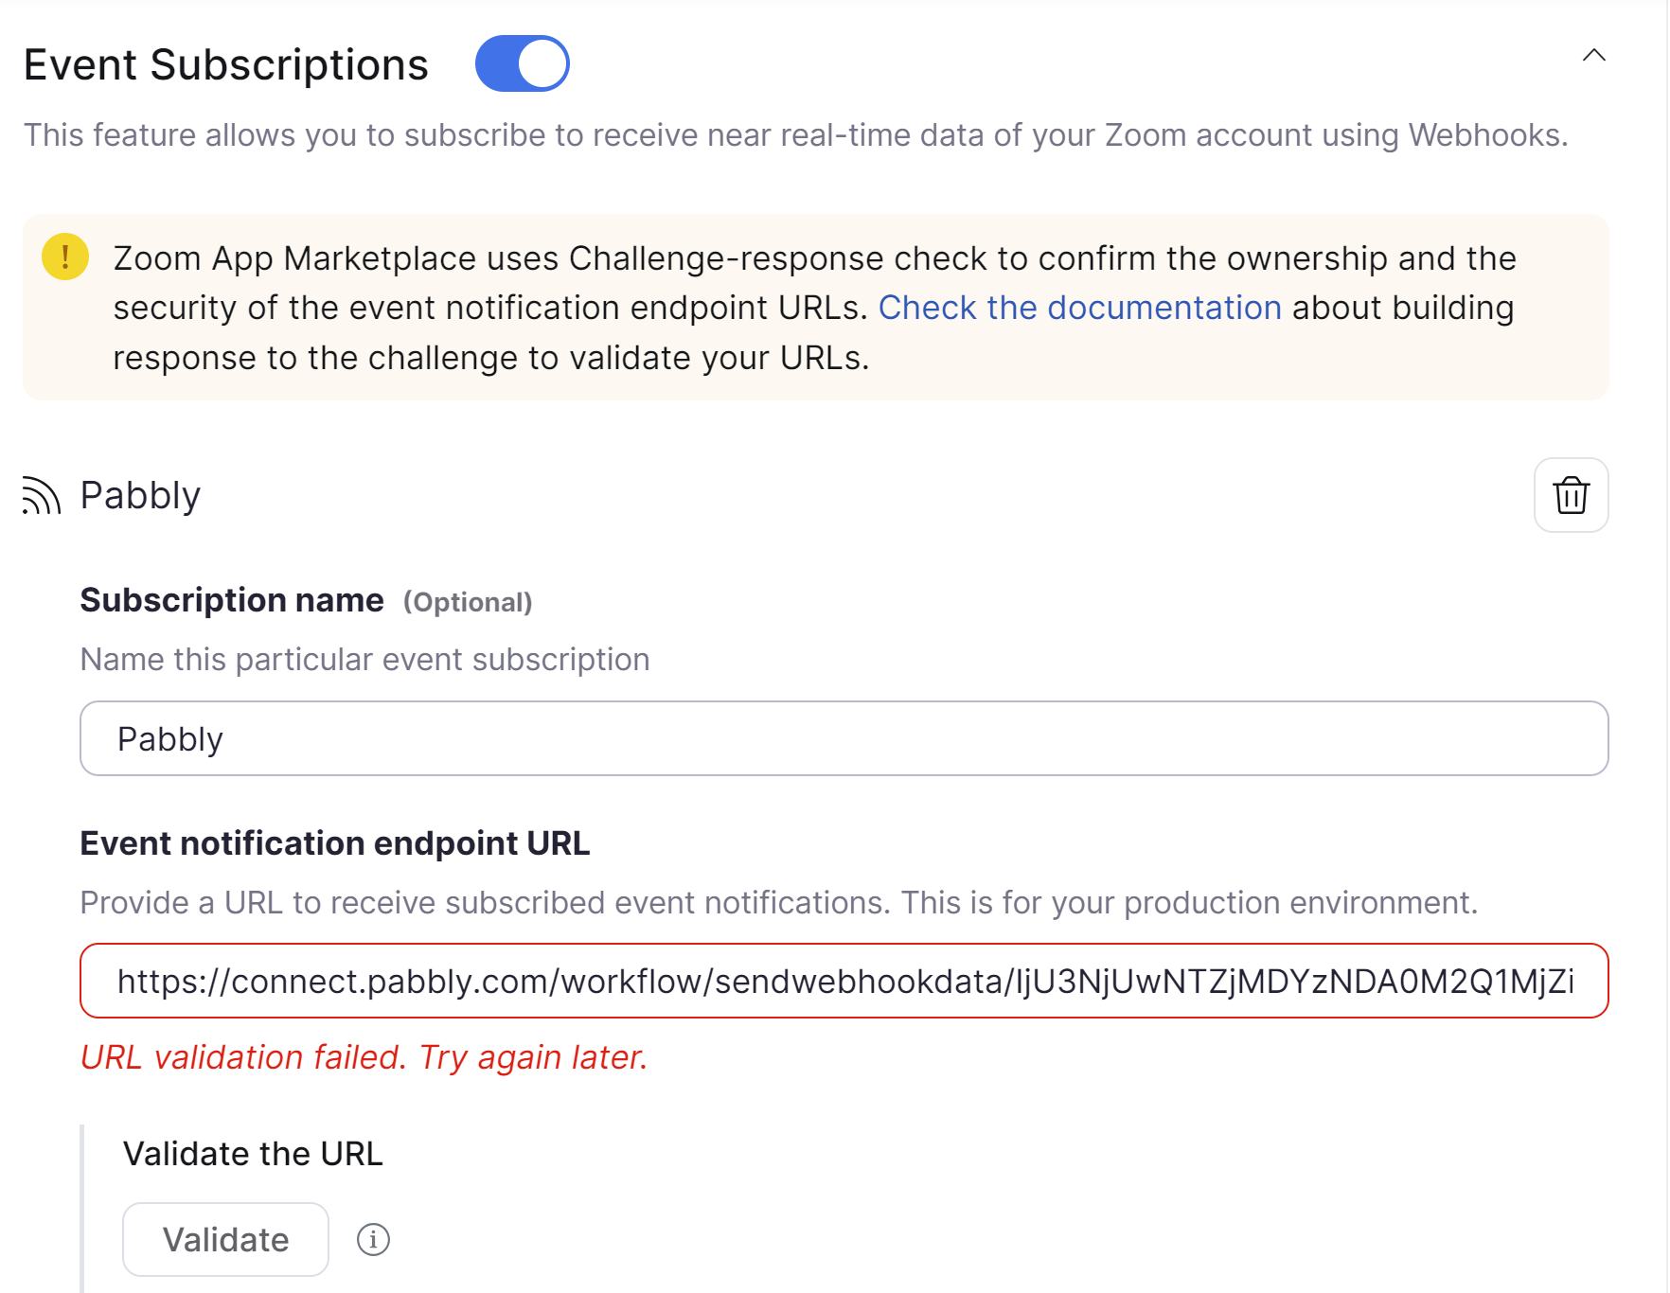Click the yellow exclamation warning icon
1670x1293 pixels.
tap(65, 257)
